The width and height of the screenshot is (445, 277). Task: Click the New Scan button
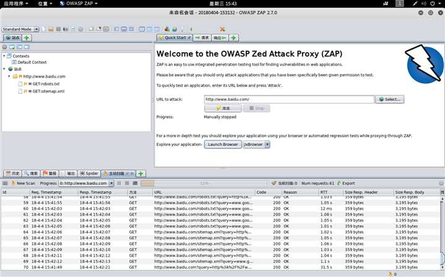coord(23,183)
